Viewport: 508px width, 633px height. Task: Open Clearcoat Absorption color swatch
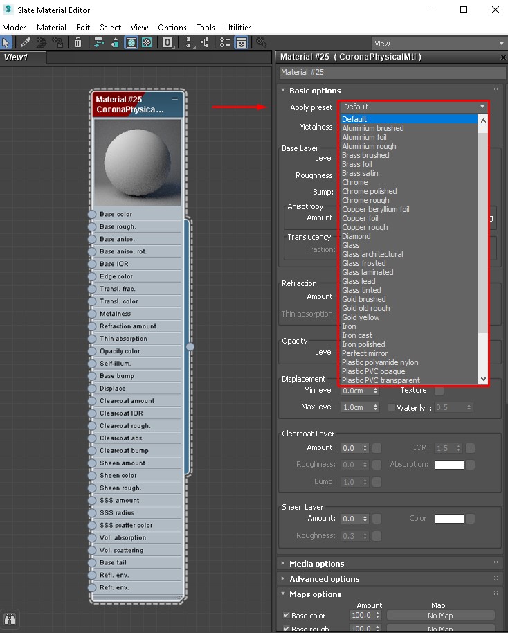449,465
